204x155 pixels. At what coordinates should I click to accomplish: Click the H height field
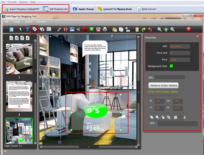coord(178,108)
